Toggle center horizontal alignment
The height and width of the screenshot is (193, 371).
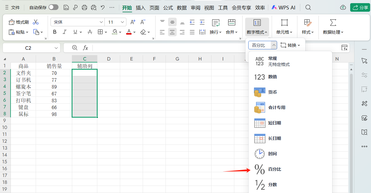pos(172,32)
